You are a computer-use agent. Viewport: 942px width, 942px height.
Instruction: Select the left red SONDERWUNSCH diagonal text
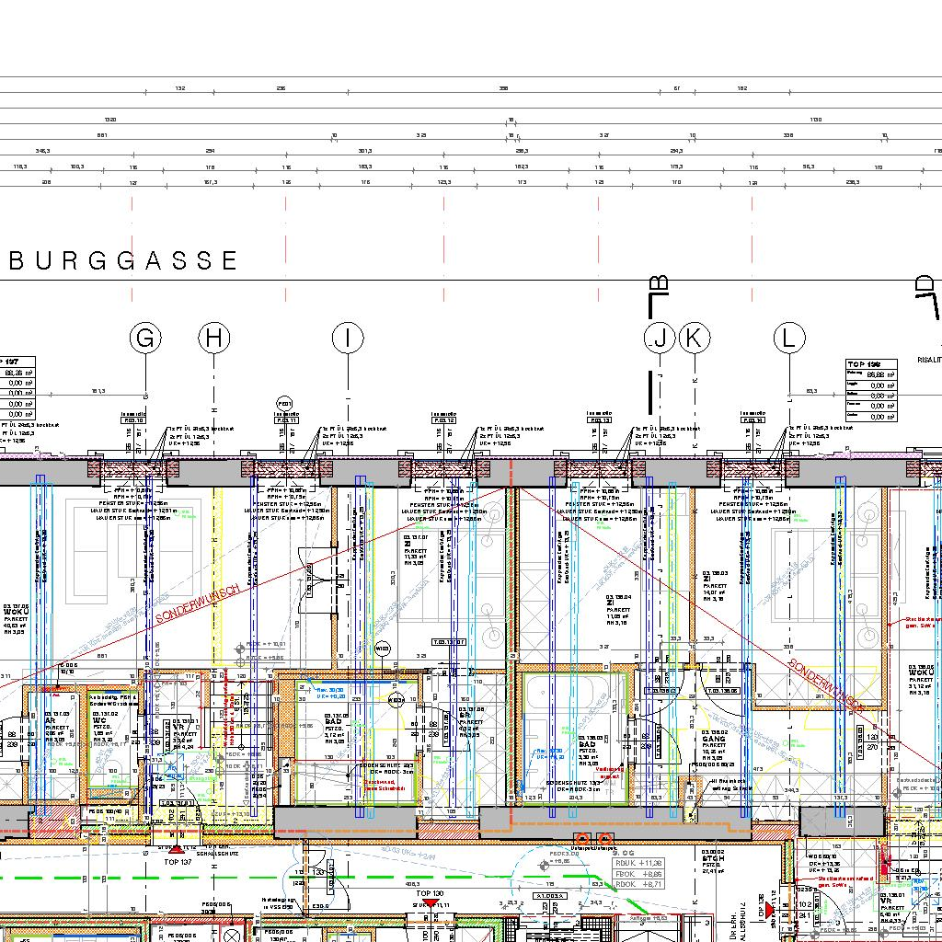pyautogui.click(x=198, y=604)
